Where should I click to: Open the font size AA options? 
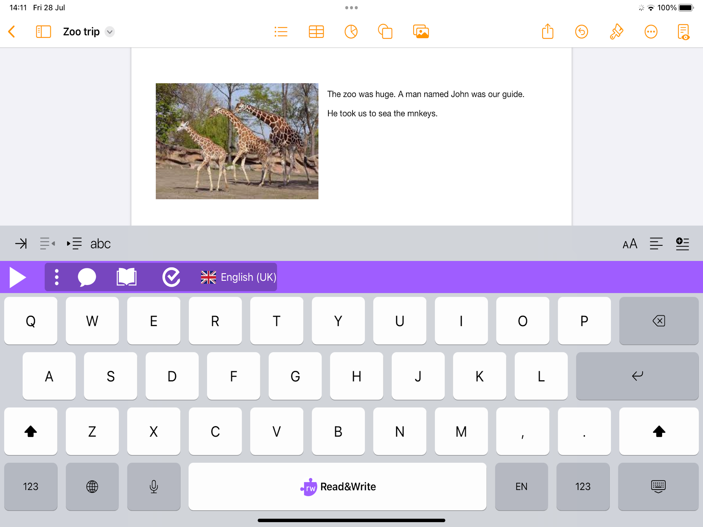[630, 244]
